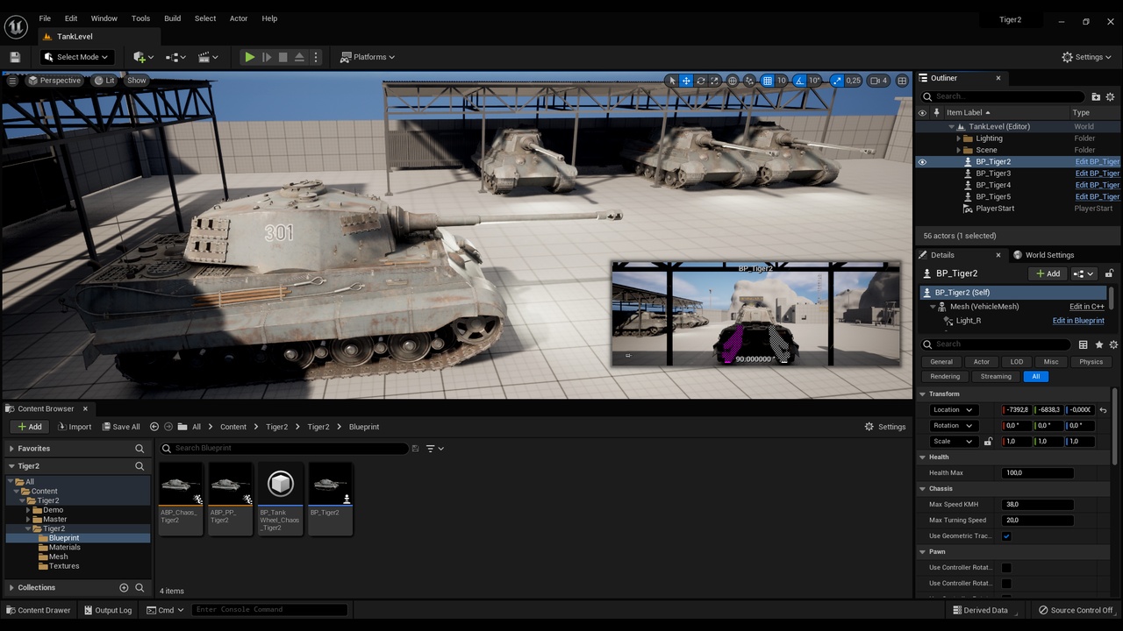Open the Build menu
1123x631 pixels.
click(x=173, y=18)
